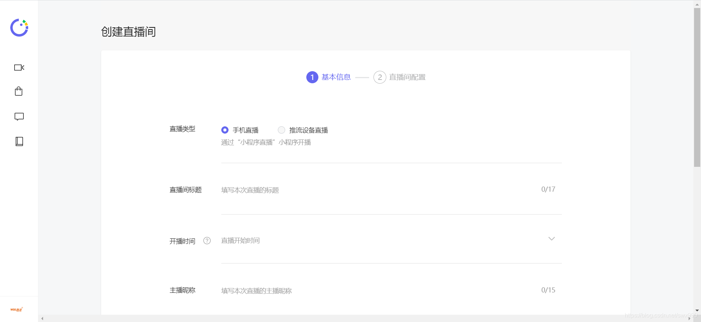Click the 开播时间 label text

pyautogui.click(x=182, y=241)
